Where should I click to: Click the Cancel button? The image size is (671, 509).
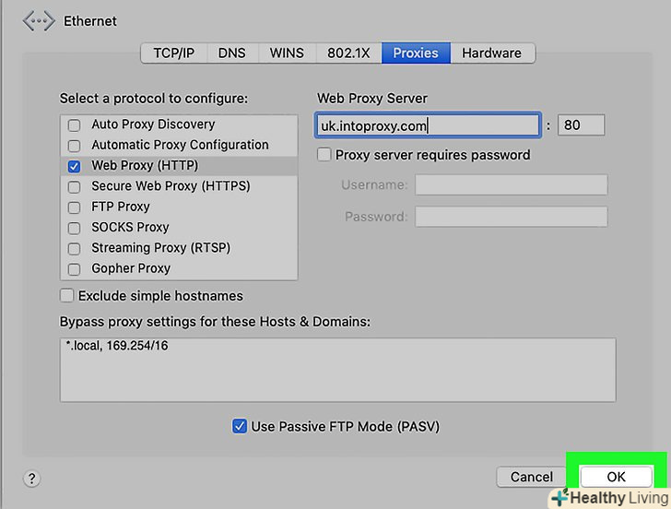(x=532, y=477)
